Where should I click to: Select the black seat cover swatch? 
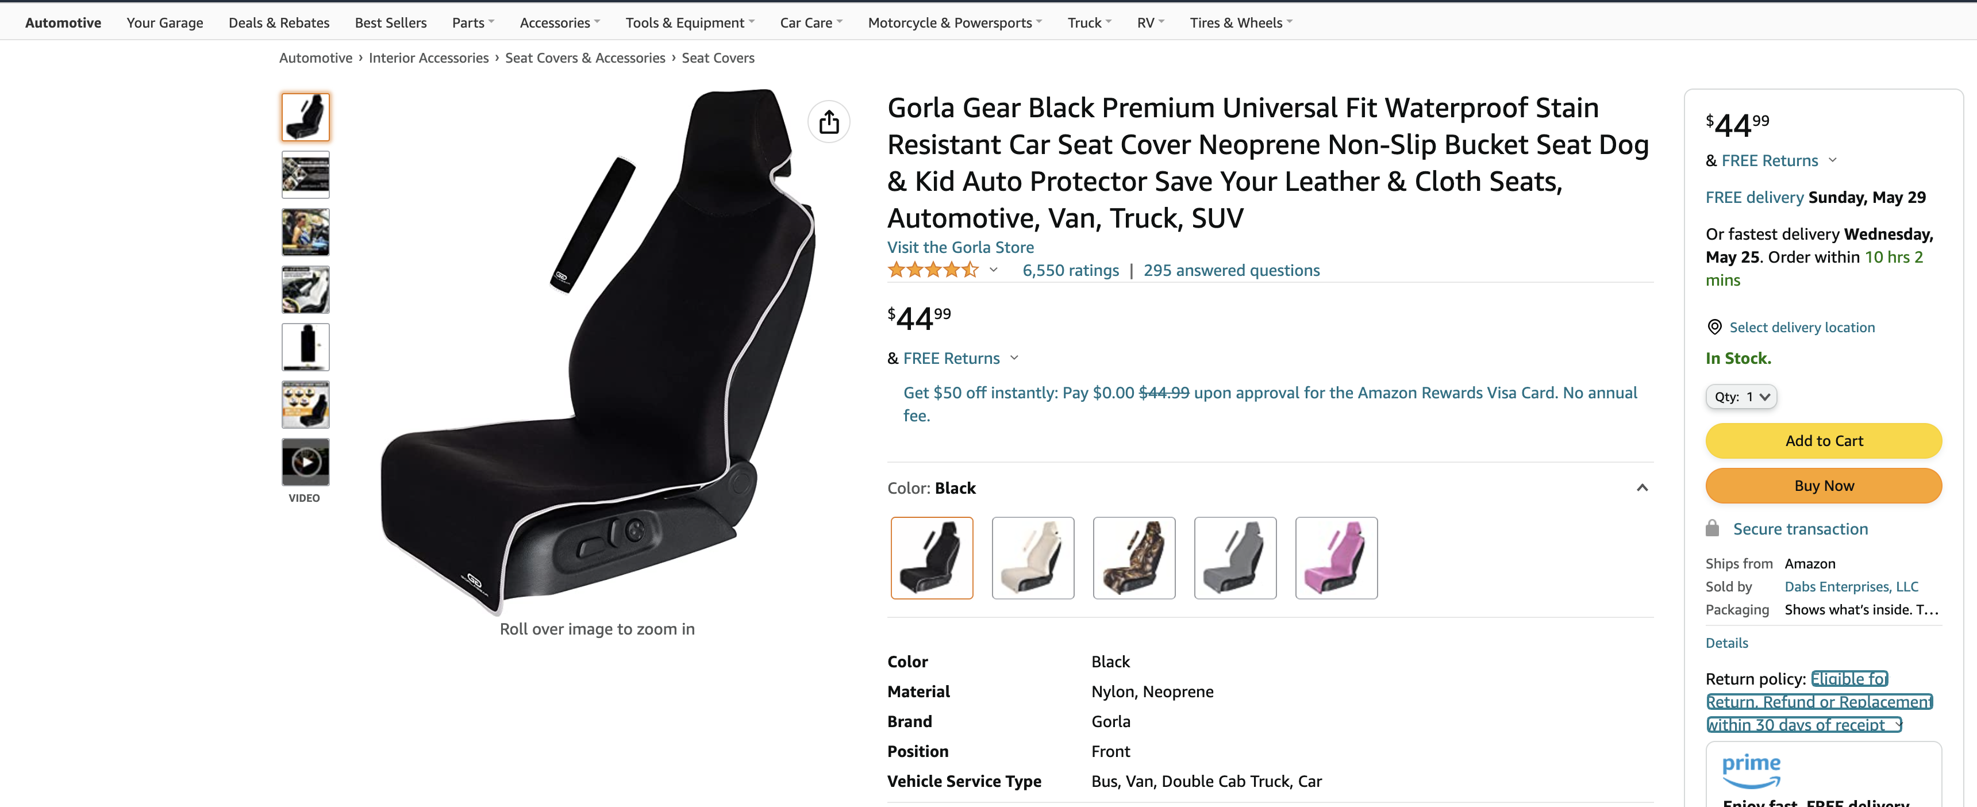pos(932,558)
